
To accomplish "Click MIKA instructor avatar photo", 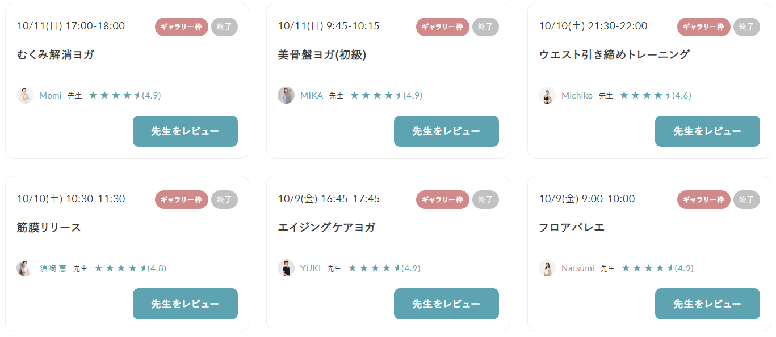I will (x=286, y=95).
